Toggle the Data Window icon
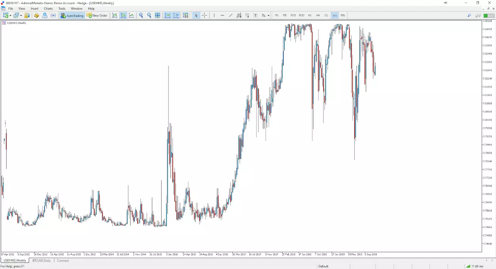 (x=36, y=16)
